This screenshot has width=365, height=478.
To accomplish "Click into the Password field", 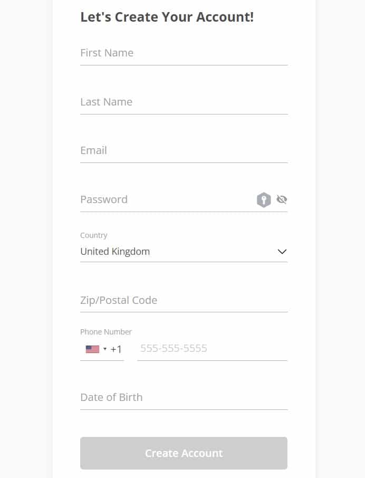I will (168, 199).
